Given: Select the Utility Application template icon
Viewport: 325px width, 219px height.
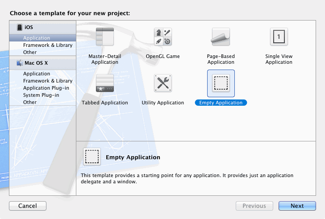Looking at the screenshot, I should [163, 83].
